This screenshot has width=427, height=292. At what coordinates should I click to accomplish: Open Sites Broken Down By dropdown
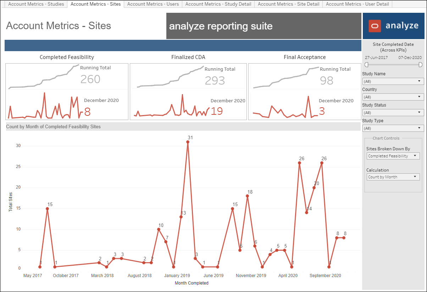coord(393,156)
